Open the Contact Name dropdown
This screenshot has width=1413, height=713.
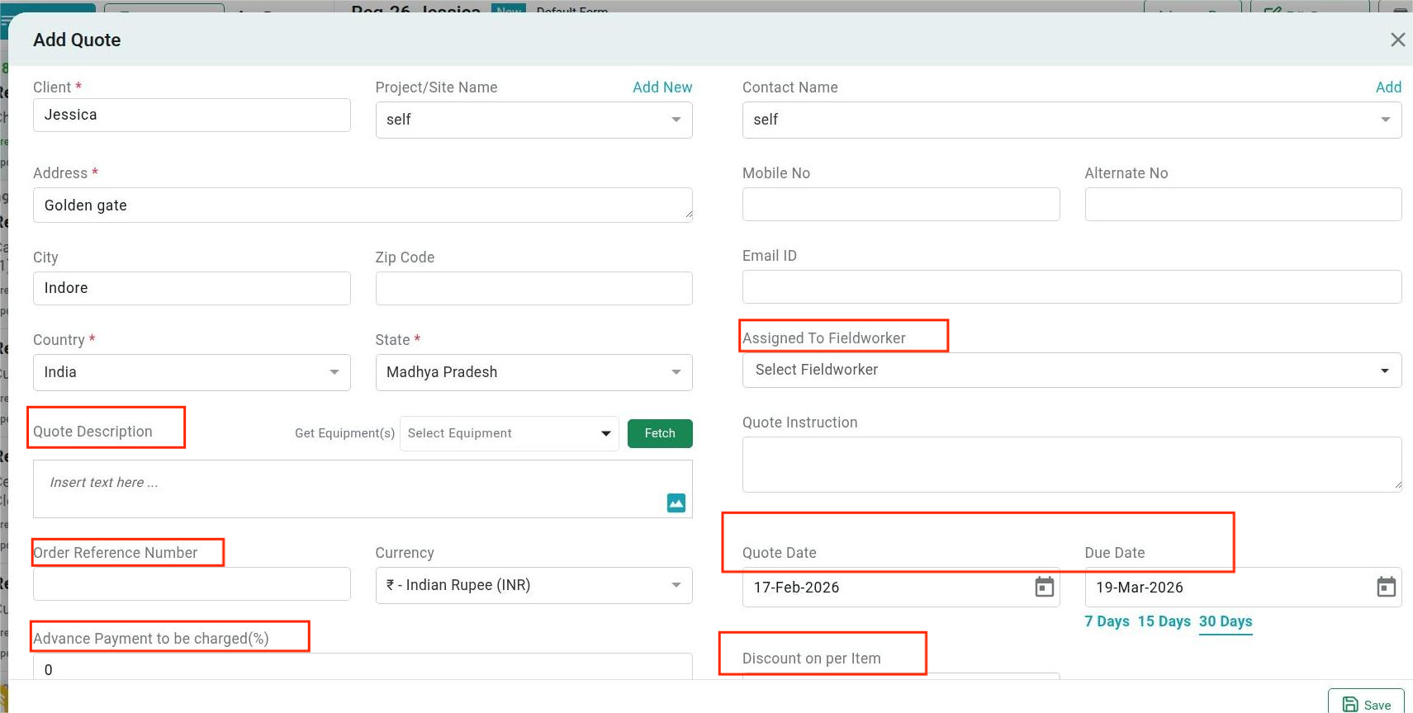coord(1071,120)
